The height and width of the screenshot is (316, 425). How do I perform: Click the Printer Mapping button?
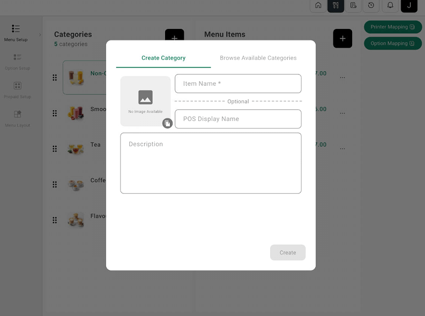[393, 27]
